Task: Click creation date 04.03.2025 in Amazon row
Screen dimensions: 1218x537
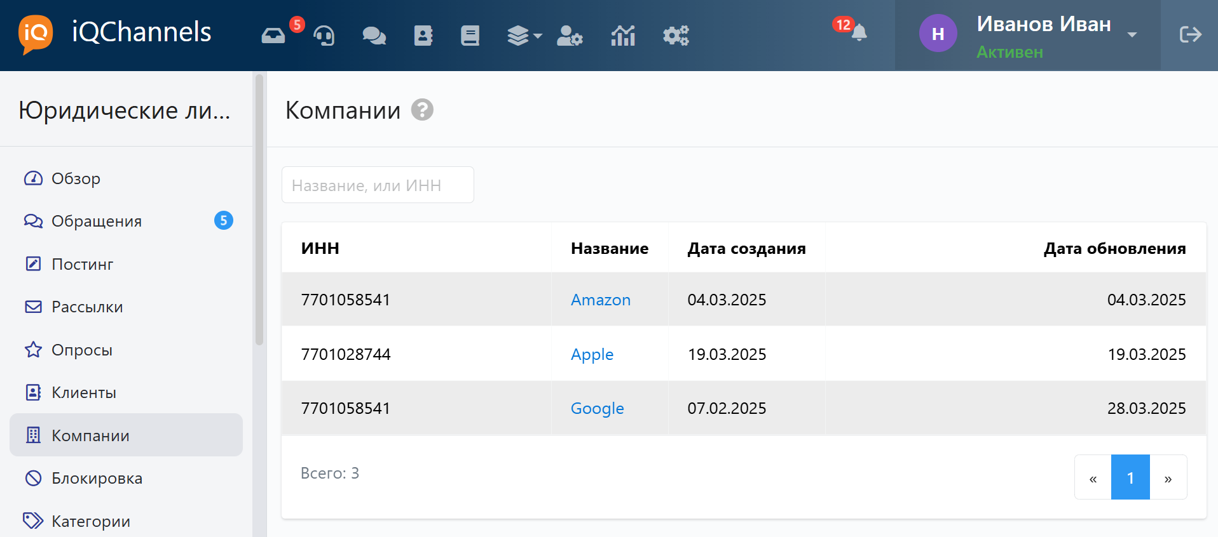Action: pos(727,300)
